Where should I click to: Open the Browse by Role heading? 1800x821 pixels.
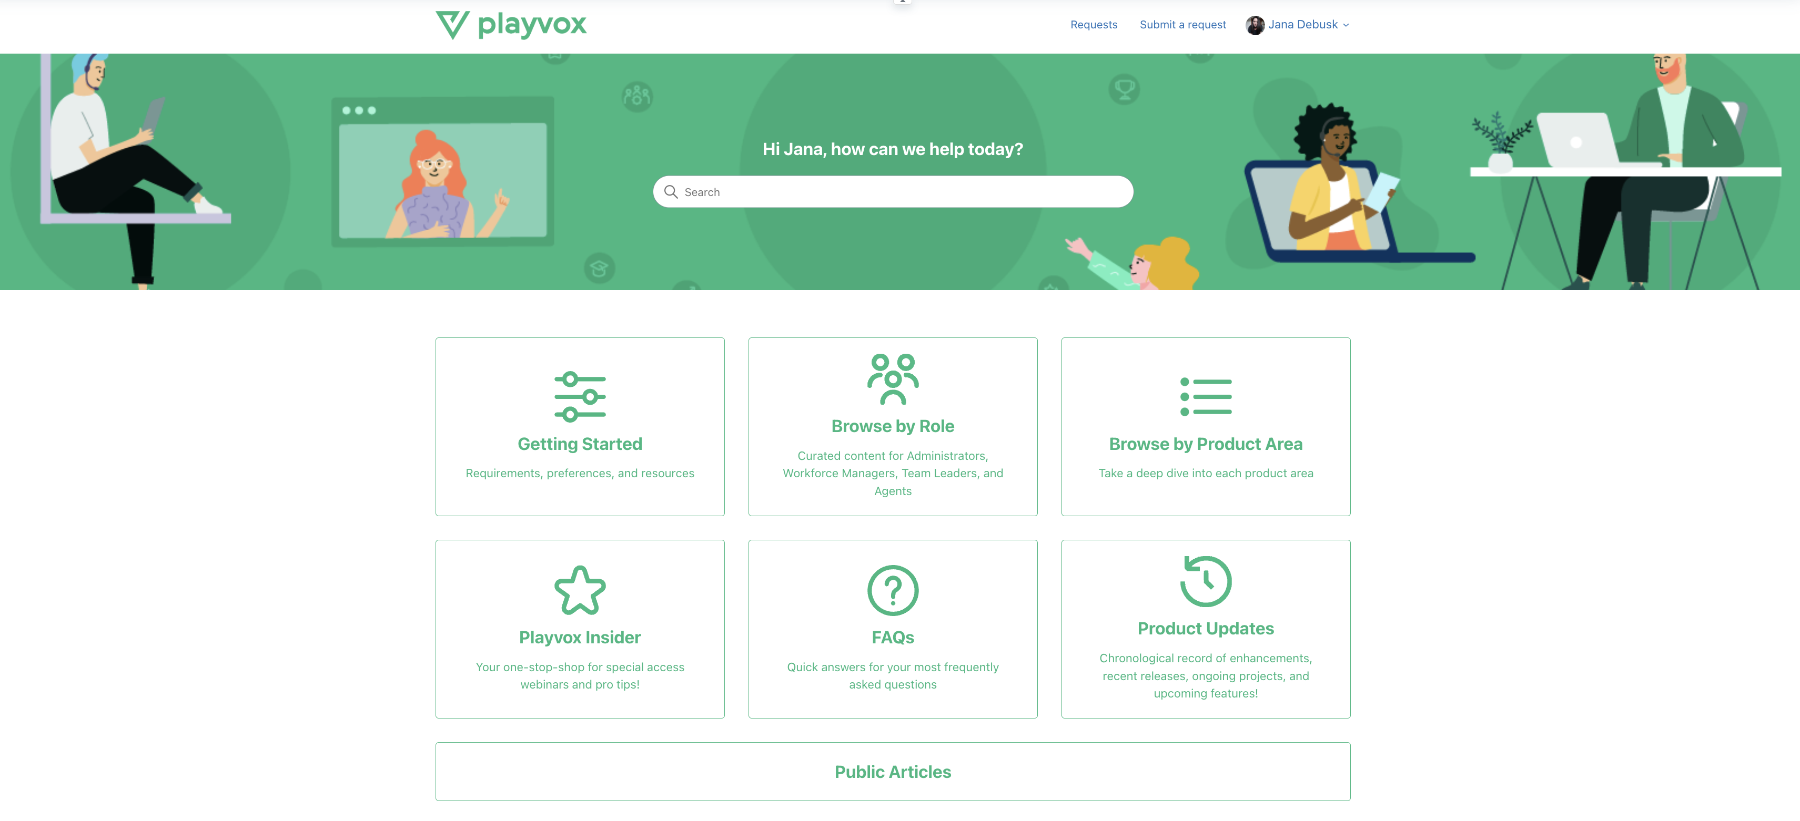(x=893, y=426)
